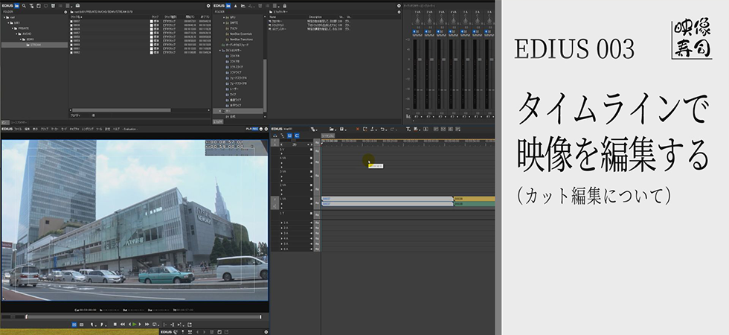729x335 pixels.
Task: Open the 編集 menu
Action: click(x=27, y=129)
